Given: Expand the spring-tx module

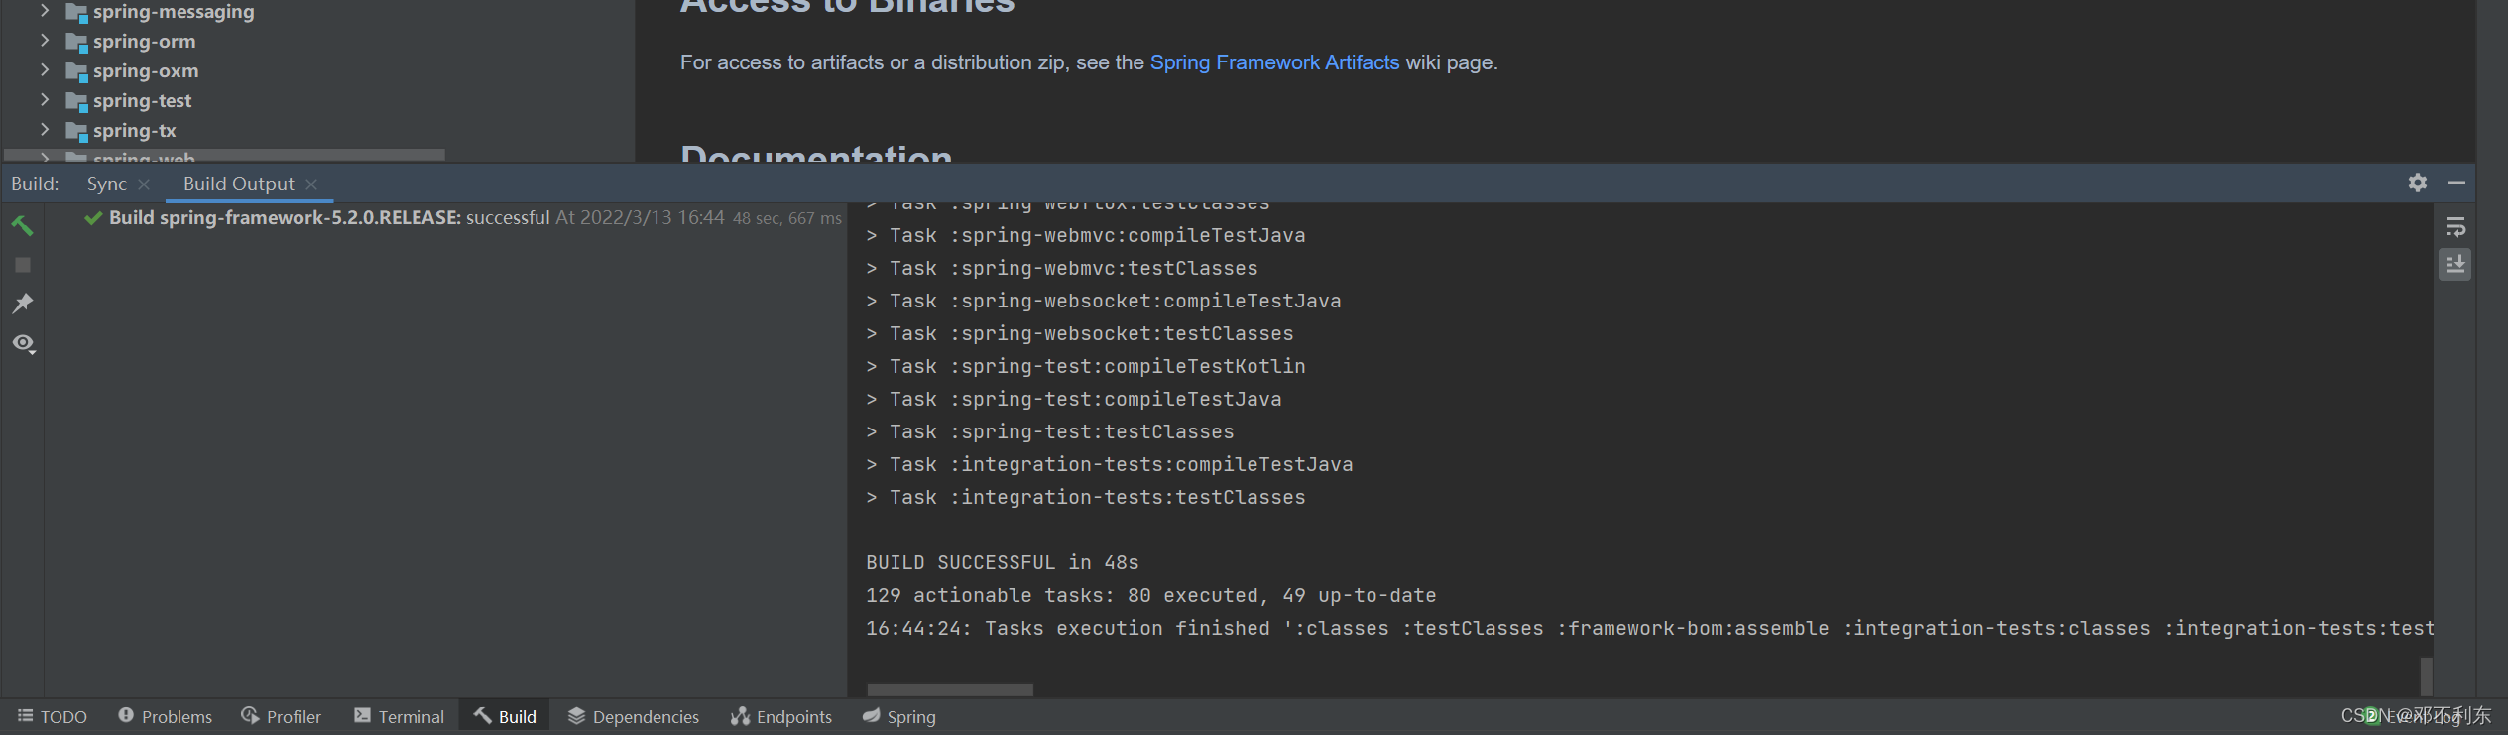Looking at the screenshot, I should [44, 130].
